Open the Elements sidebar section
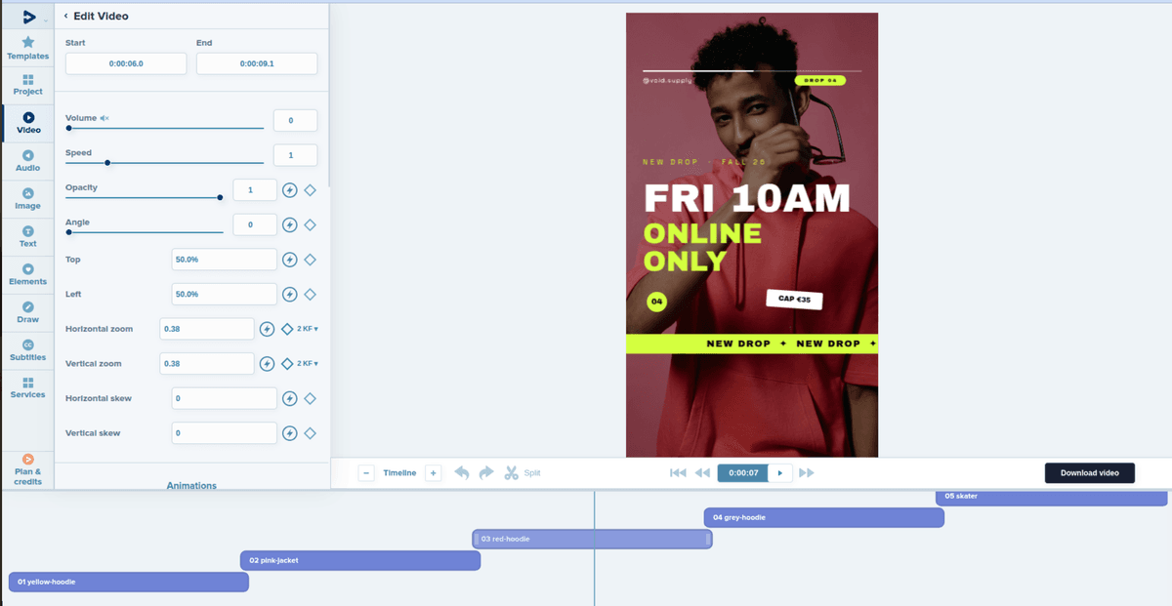The image size is (1172, 606). point(27,275)
